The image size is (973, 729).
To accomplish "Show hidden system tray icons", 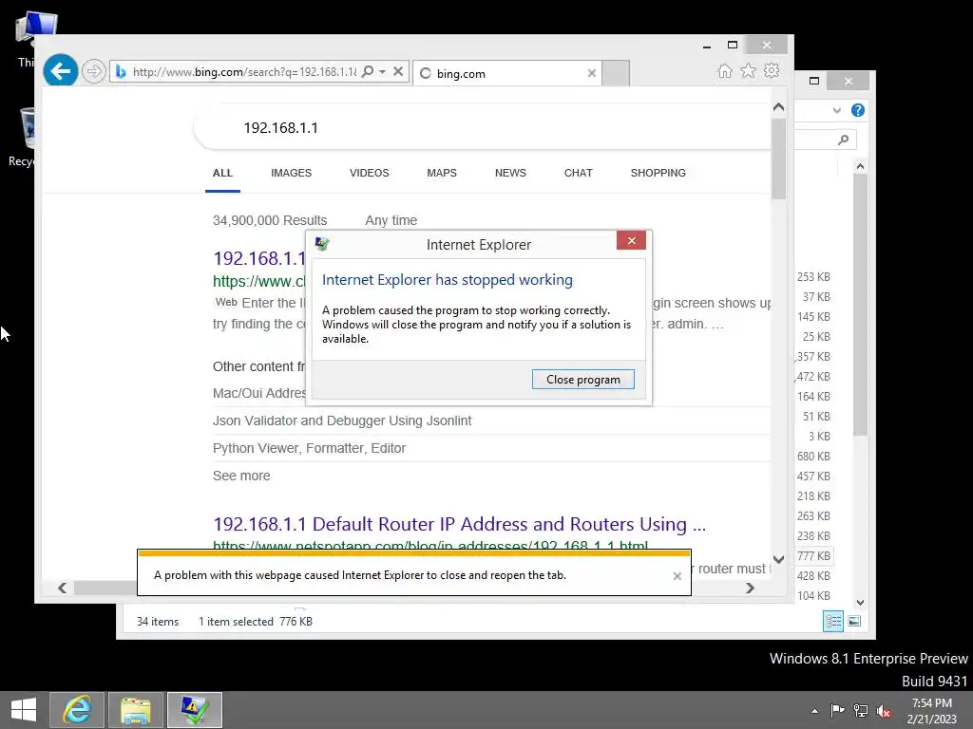I will [x=814, y=711].
